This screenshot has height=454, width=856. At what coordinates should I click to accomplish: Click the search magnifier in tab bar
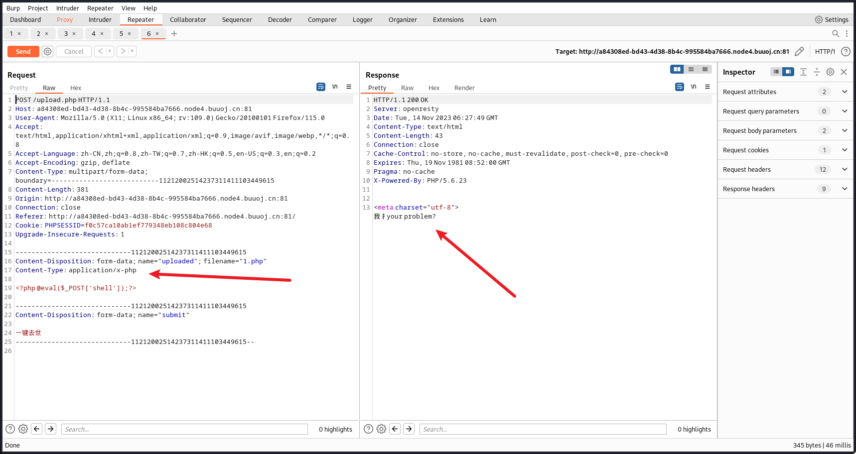coord(836,33)
